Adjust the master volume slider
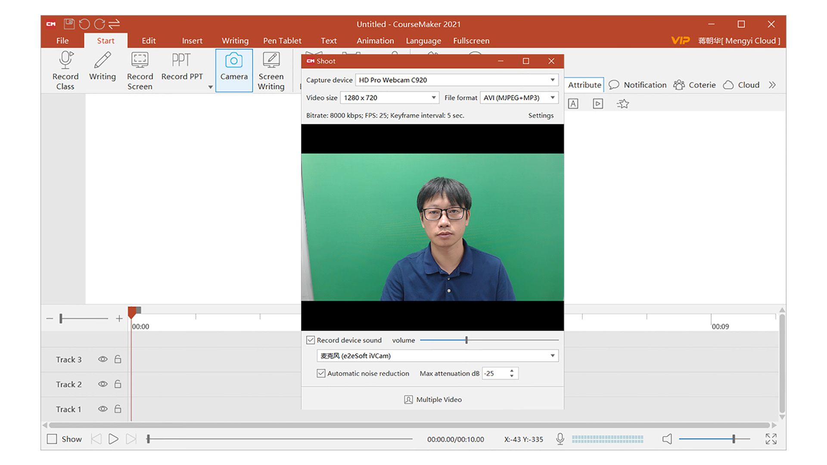The width and height of the screenshot is (827, 465). pos(715,439)
